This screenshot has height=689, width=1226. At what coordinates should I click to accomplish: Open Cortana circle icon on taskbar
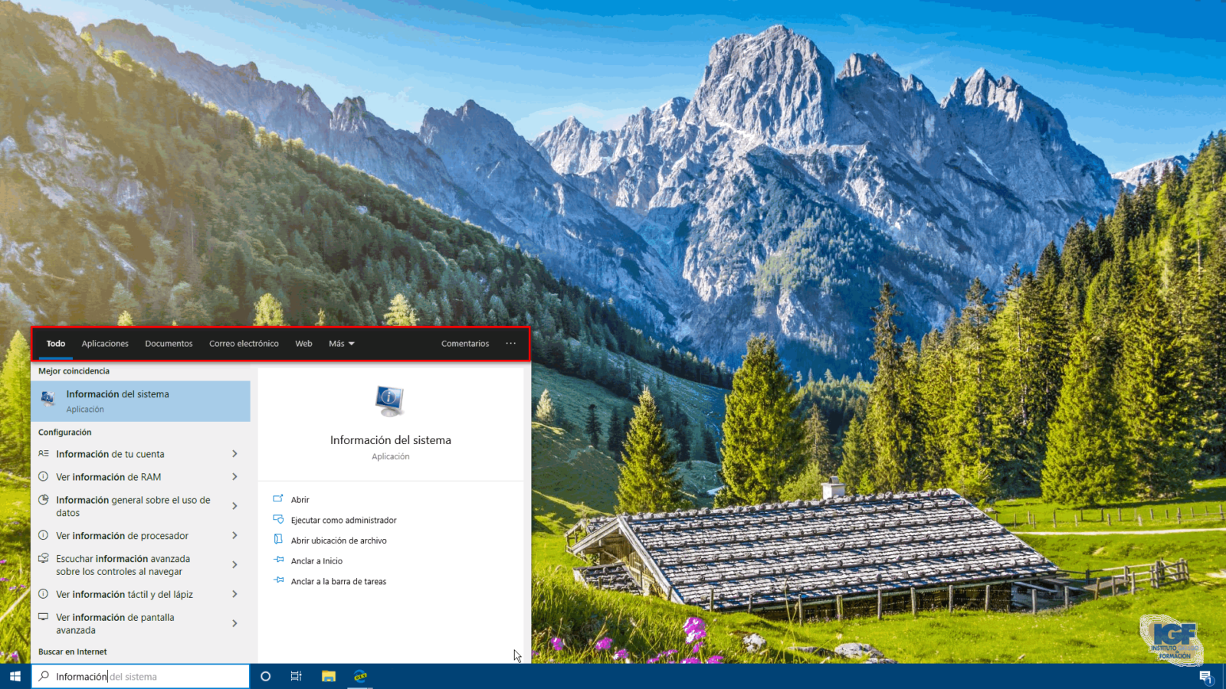[265, 676]
